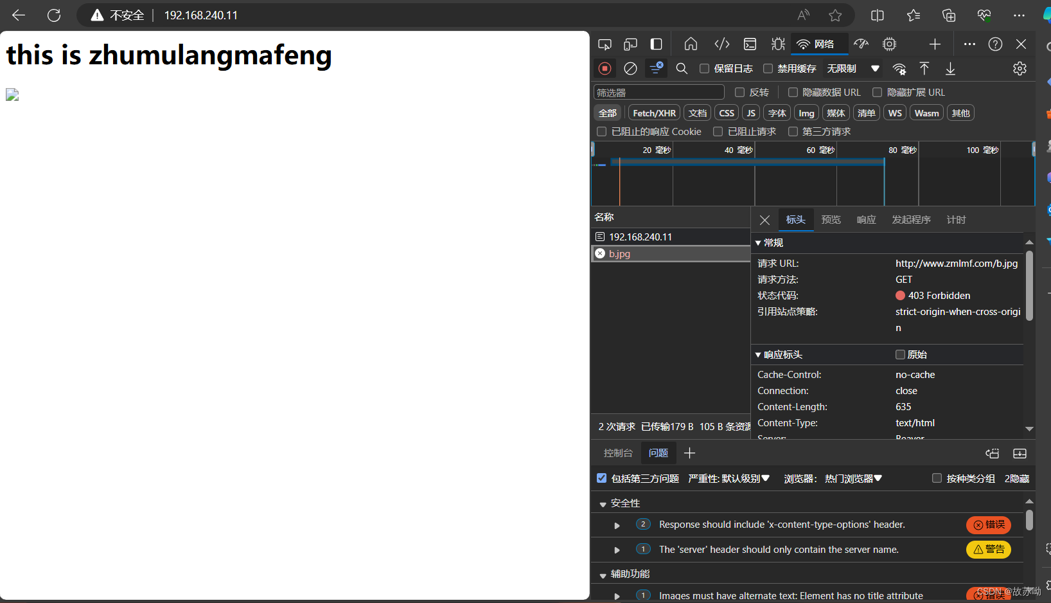This screenshot has height=603, width=1051.
Task: Open the Memory chip icon
Action: point(890,44)
